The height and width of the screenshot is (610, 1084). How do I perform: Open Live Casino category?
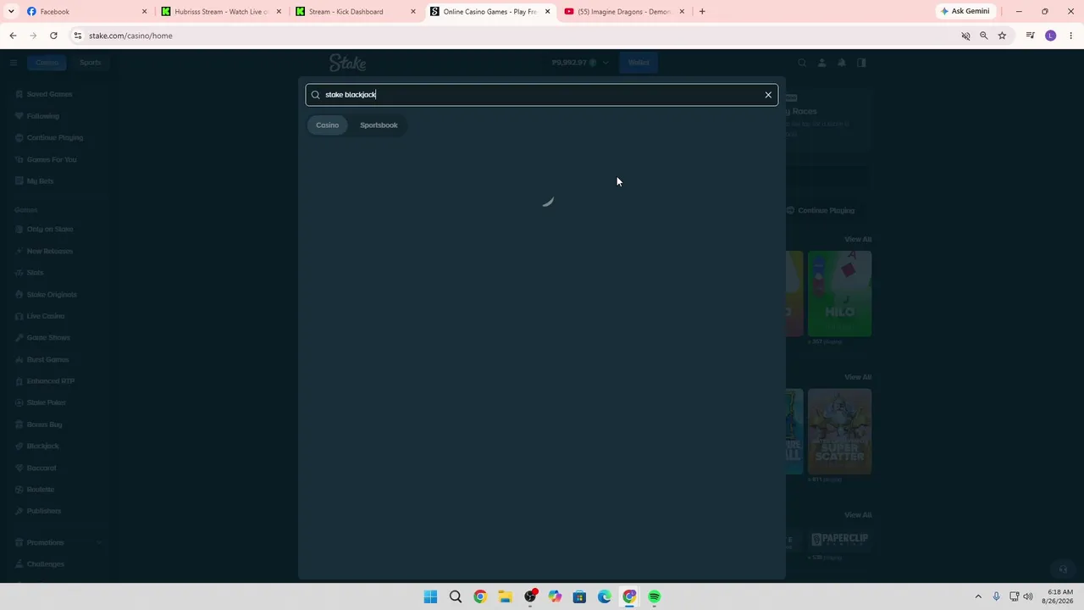pos(45,316)
